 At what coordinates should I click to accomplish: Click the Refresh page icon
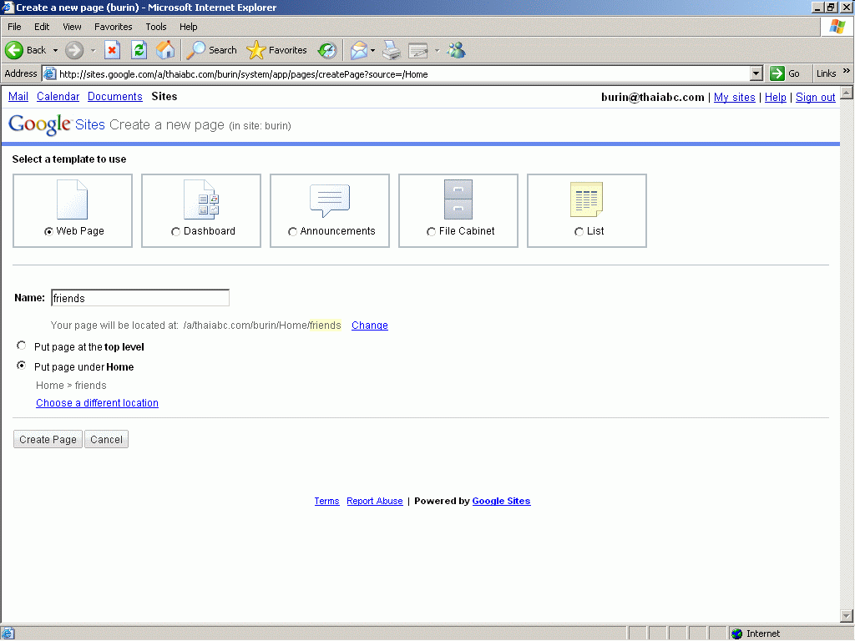[139, 50]
